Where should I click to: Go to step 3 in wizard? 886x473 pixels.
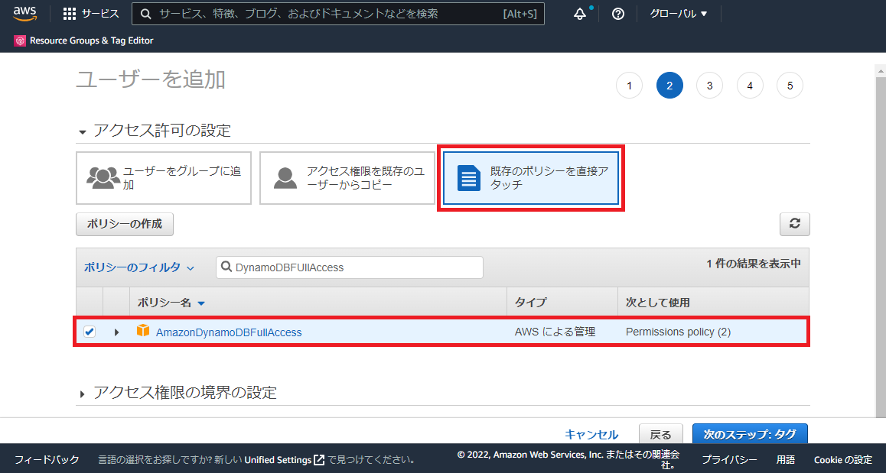pyautogui.click(x=709, y=86)
